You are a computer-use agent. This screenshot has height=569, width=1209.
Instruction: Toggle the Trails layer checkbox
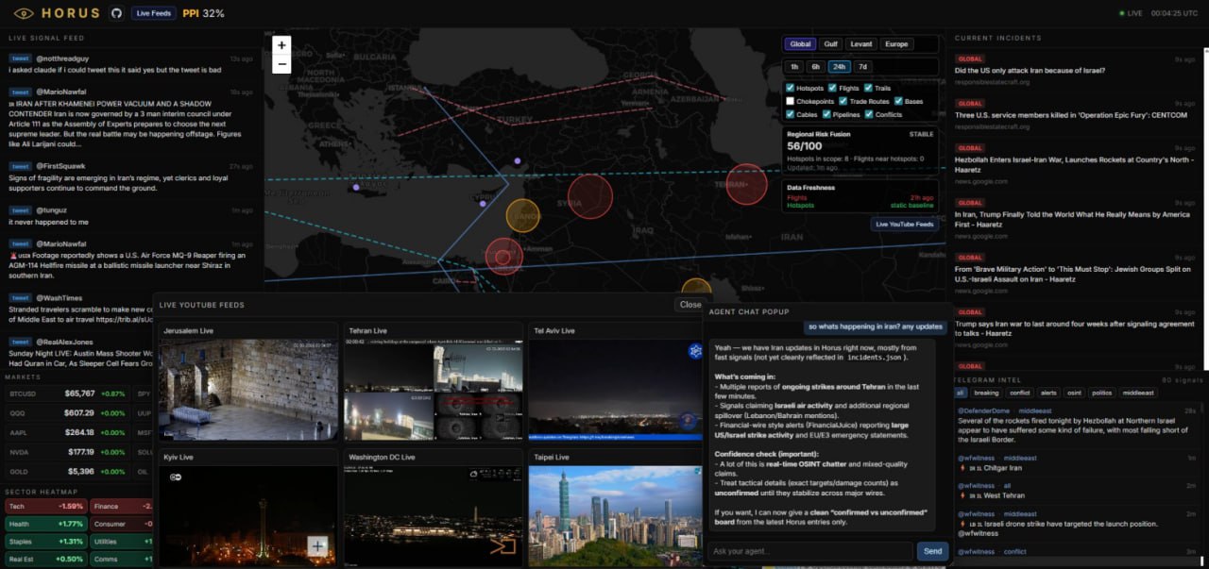pyautogui.click(x=867, y=88)
